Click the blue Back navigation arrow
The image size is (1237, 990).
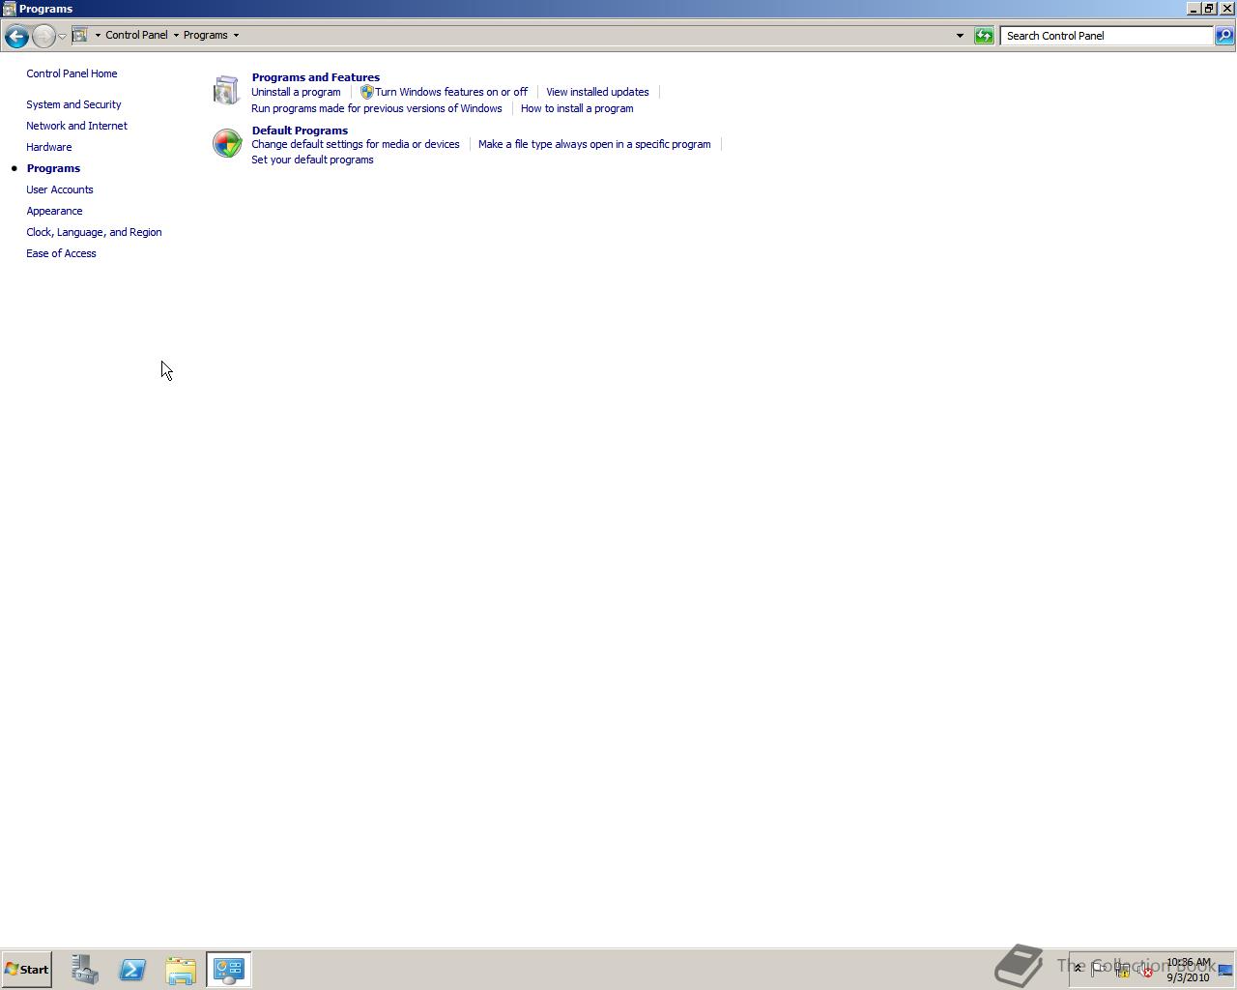click(x=15, y=36)
